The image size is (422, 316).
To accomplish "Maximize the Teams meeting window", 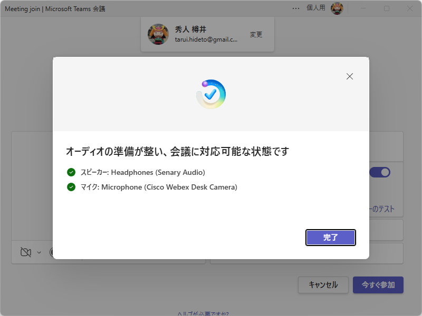I will (x=387, y=8).
